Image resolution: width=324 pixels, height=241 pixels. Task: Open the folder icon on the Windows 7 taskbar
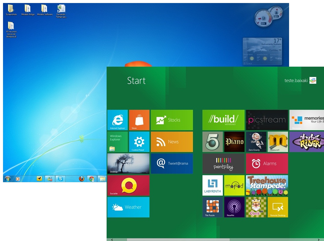click(x=102, y=179)
